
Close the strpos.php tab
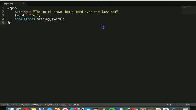coord(23,4)
